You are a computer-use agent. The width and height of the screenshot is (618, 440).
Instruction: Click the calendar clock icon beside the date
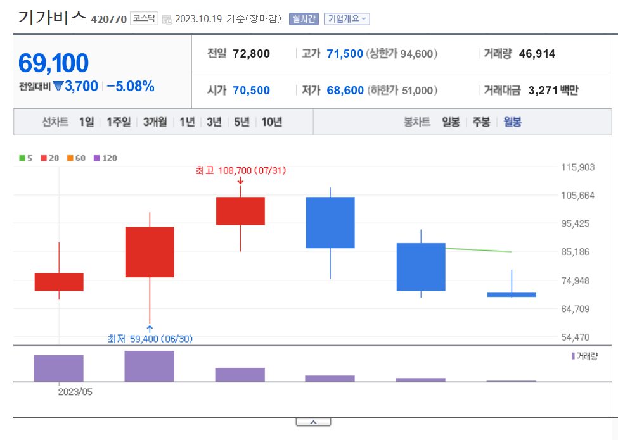click(x=167, y=20)
